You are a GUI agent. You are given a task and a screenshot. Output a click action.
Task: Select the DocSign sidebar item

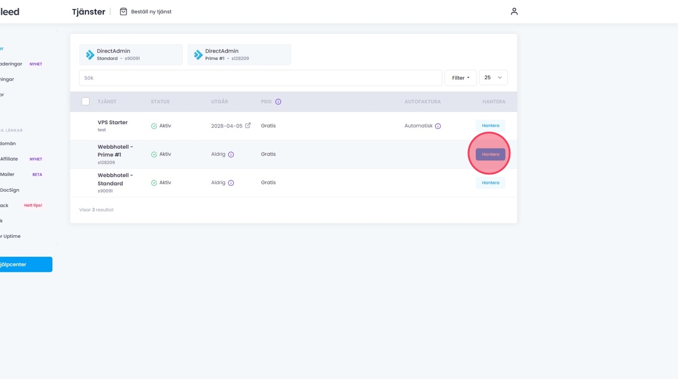(10, 190)
